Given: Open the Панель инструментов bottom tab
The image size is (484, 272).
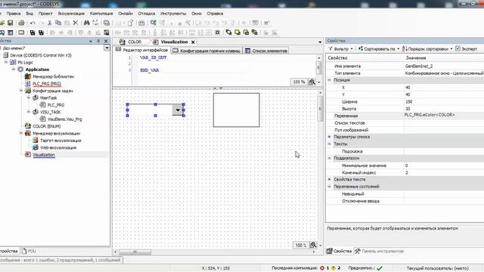Looking at the screenshot, I should pyautogui.click(x=379, y=251).
